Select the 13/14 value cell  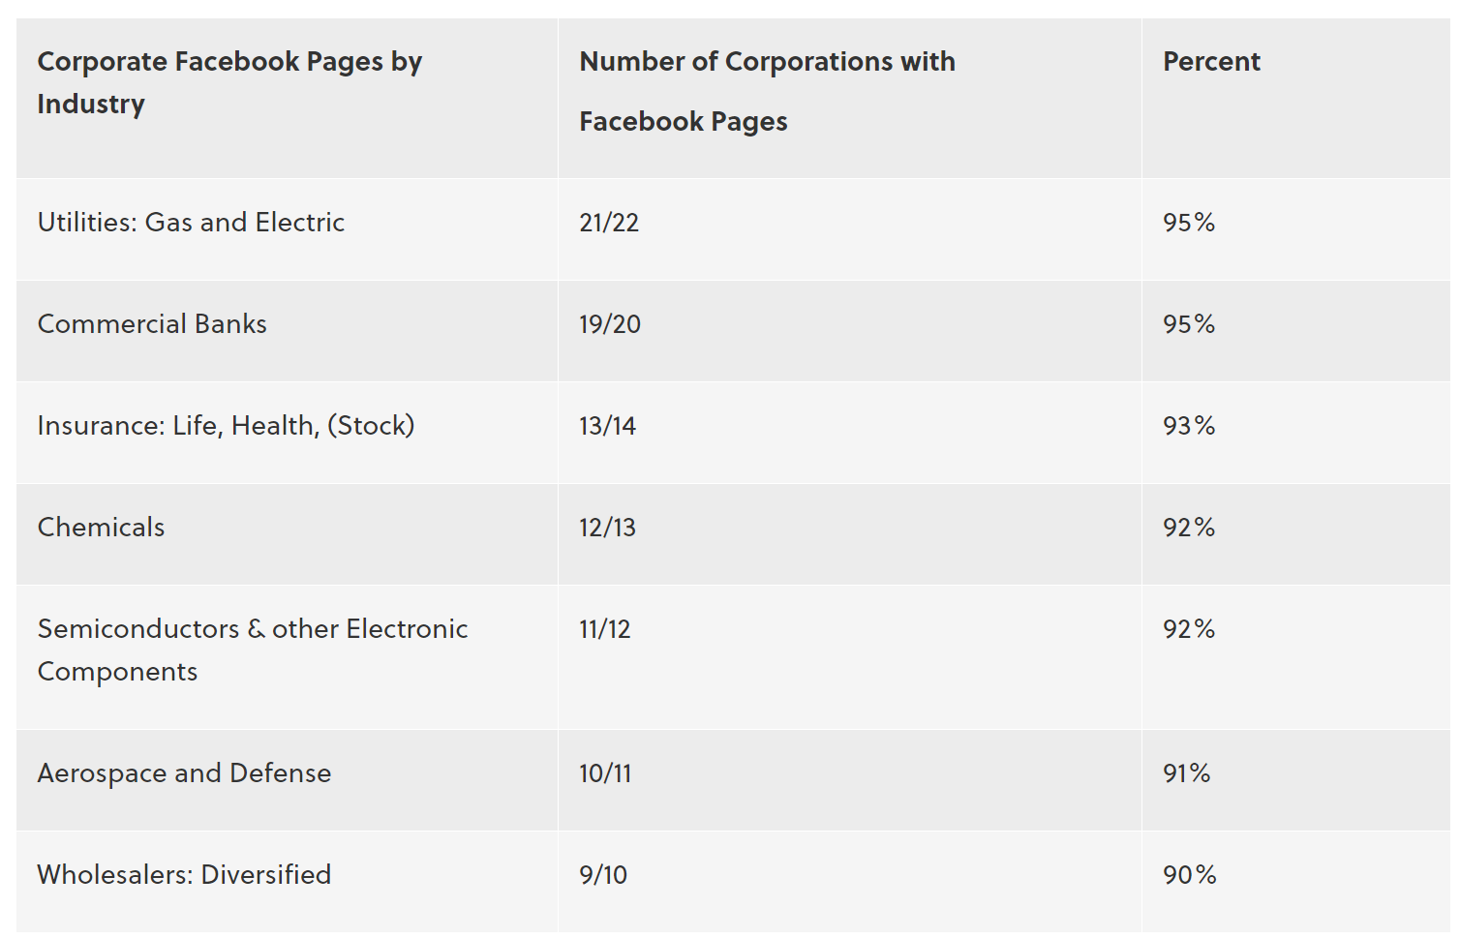(x=607, y=426)
